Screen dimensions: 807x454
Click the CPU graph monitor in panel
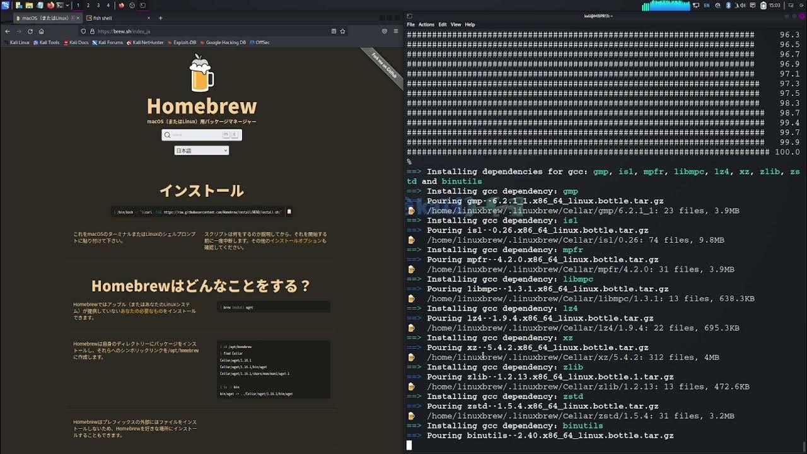(666, 6)
